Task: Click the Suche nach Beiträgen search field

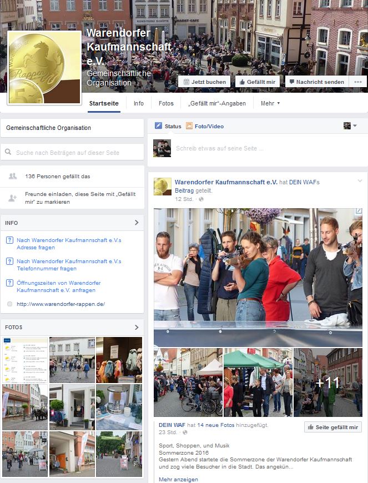Action: click(72, 153)
